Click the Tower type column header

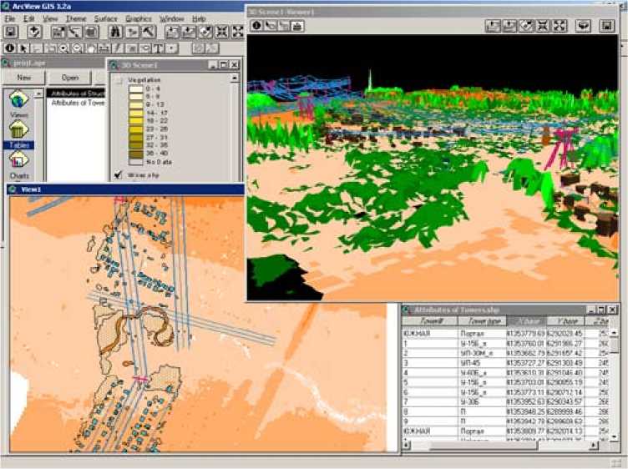(484, 321)
